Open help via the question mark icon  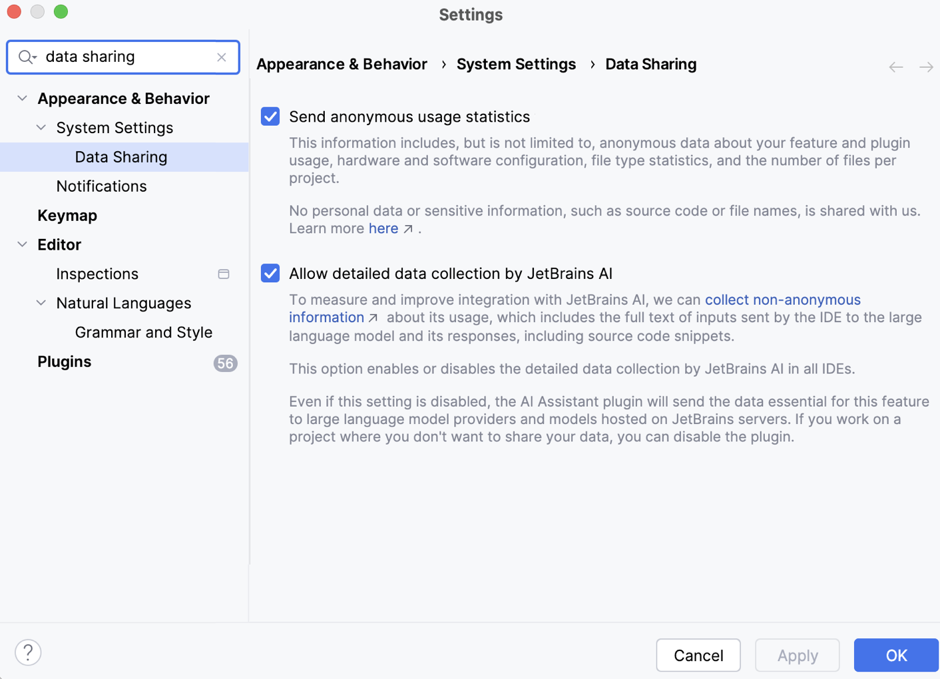tap(28, 652)
